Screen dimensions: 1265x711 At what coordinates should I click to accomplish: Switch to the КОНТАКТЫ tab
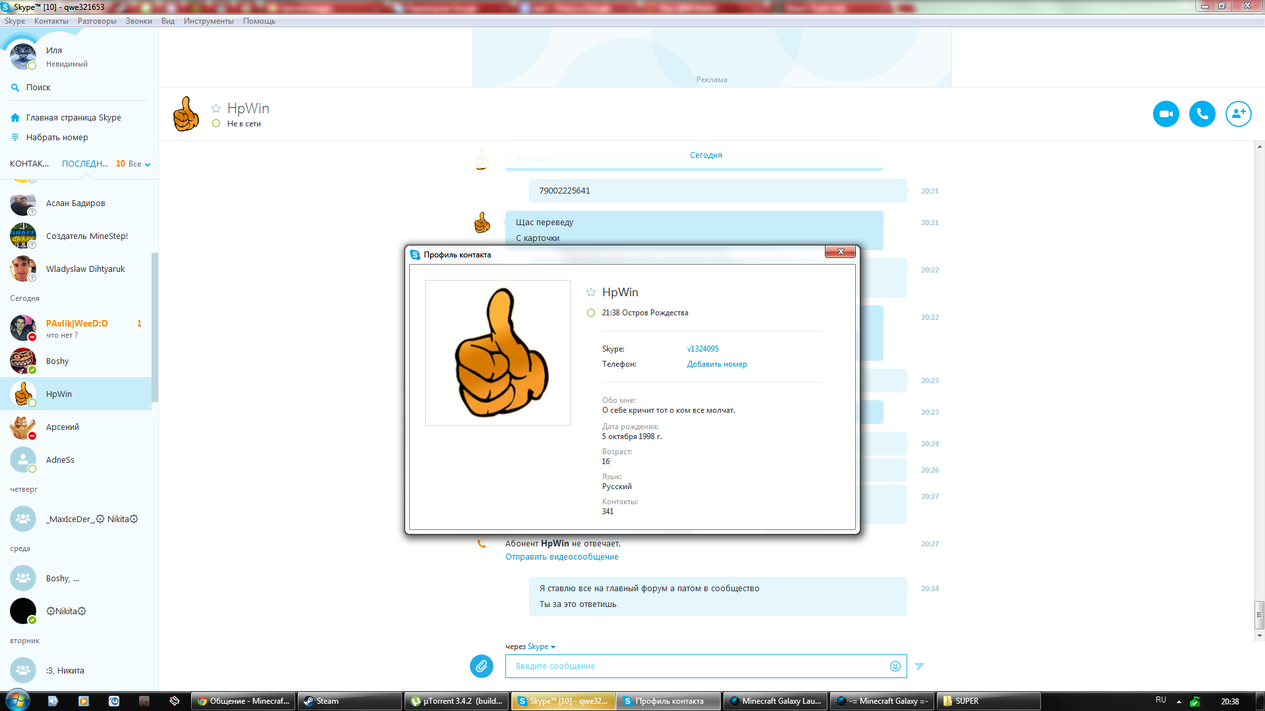tap(29, 164)
